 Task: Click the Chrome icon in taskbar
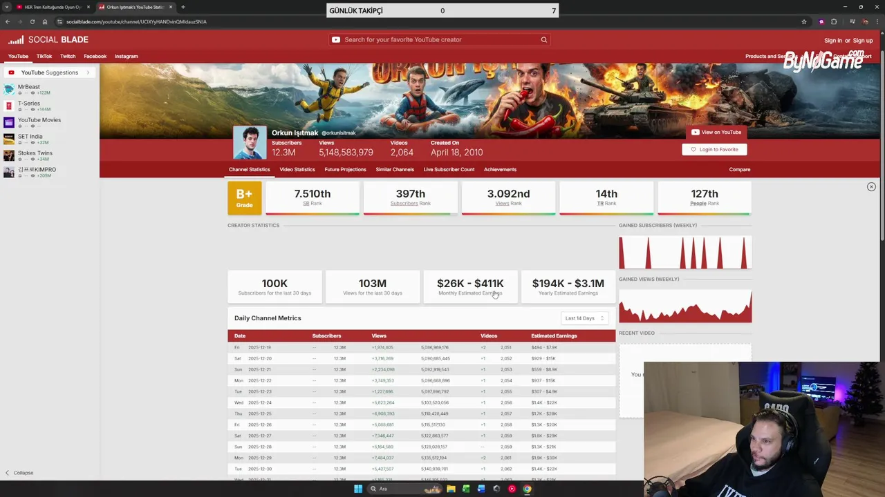(527, 489)
